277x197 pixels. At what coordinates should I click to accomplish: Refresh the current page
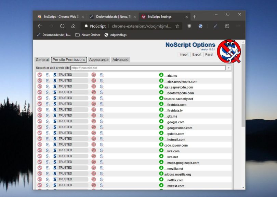click(62, 26)
